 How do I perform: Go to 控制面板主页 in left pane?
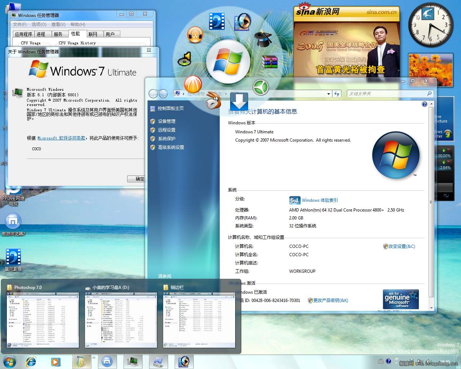click(171, 108)
